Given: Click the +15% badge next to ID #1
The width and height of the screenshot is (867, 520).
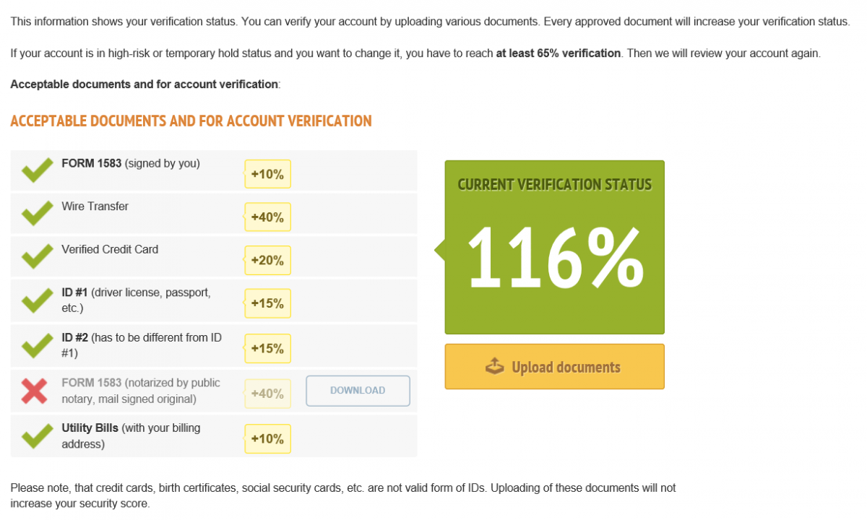Looking at the screenshot, I should 267,303.
